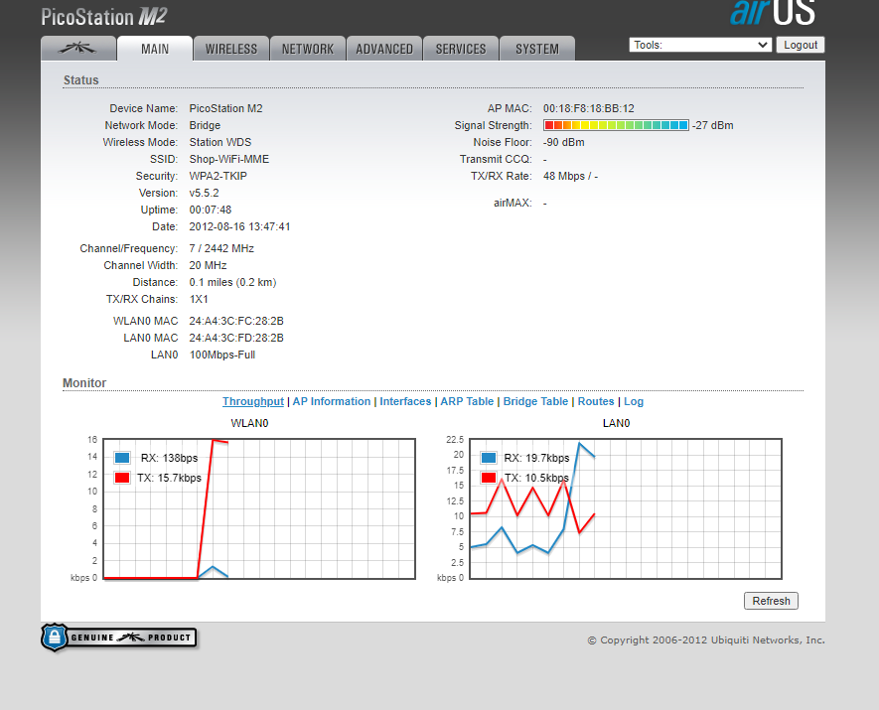Click the Distance value 0.1 miles
Viewport: 879px width, 710px height.
click(211, 282)
